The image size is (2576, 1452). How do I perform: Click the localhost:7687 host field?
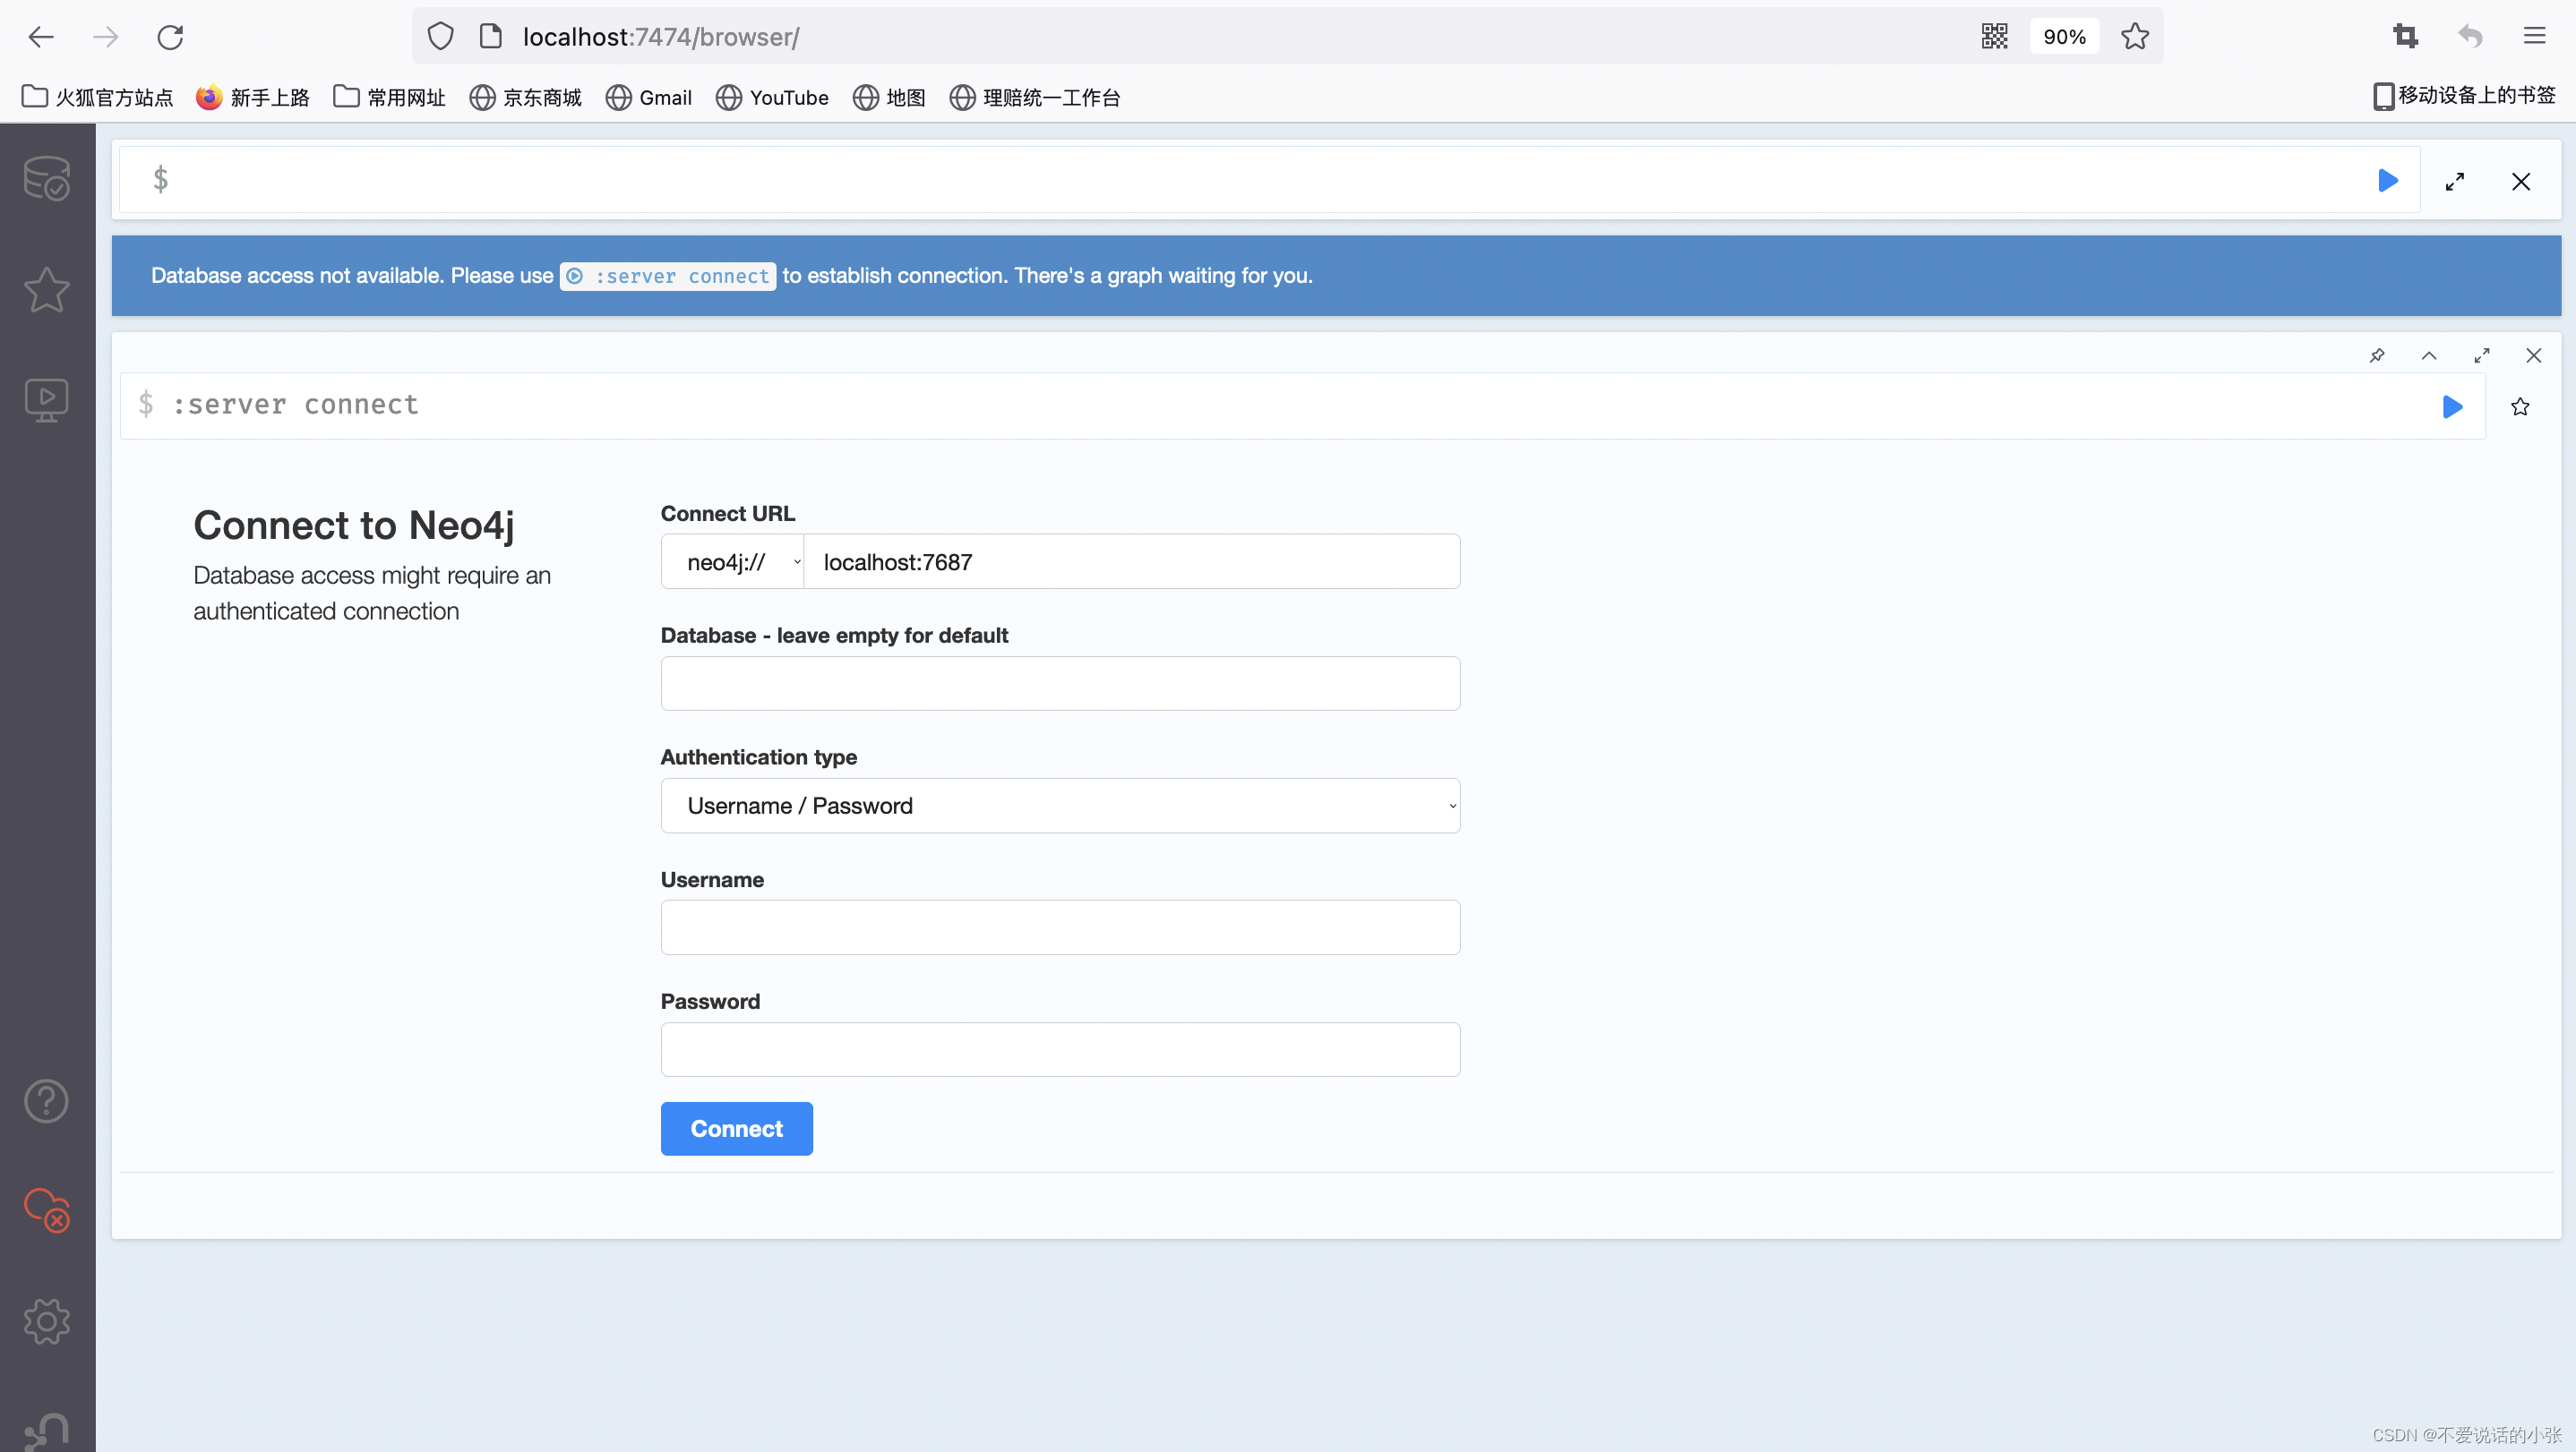[1132, 561]
